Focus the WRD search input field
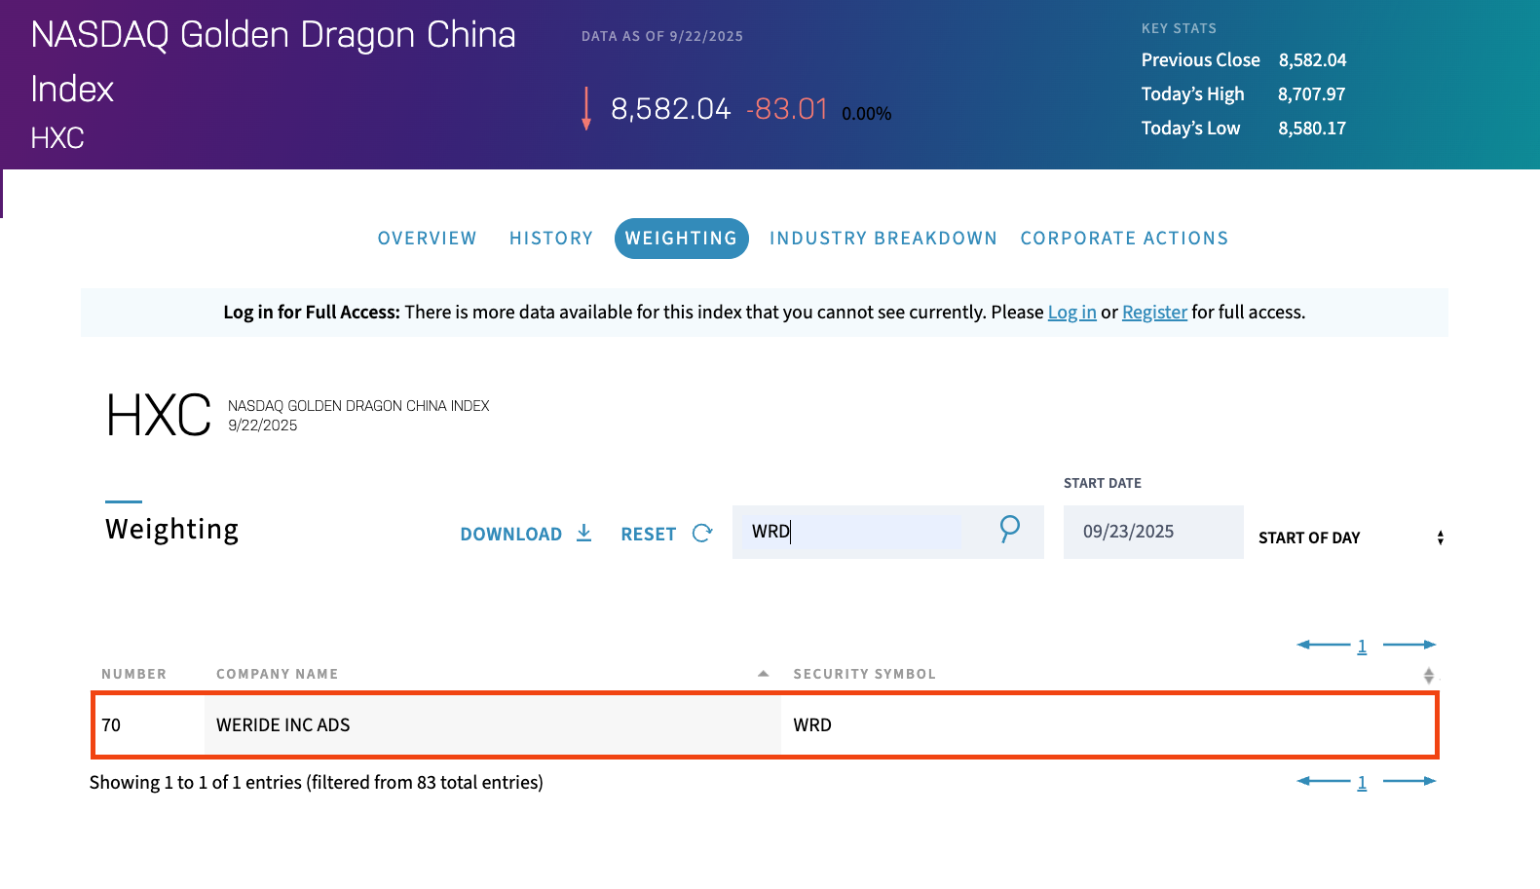The height and width of the screenshot is (889, 1540). [x=857, y=532]
